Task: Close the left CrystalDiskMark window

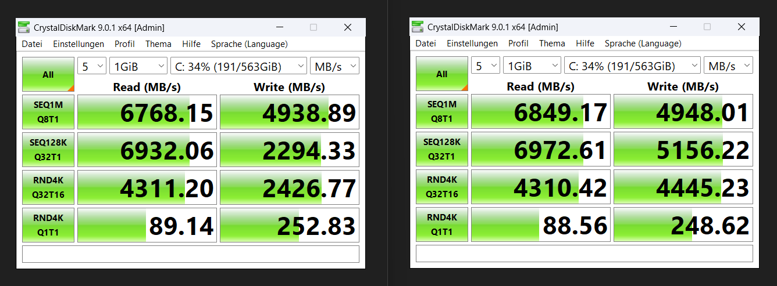Action: point(348,27)
